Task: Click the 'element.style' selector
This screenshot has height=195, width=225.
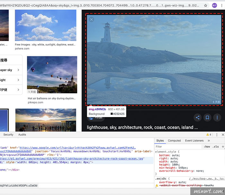Action: click(166, 152)
